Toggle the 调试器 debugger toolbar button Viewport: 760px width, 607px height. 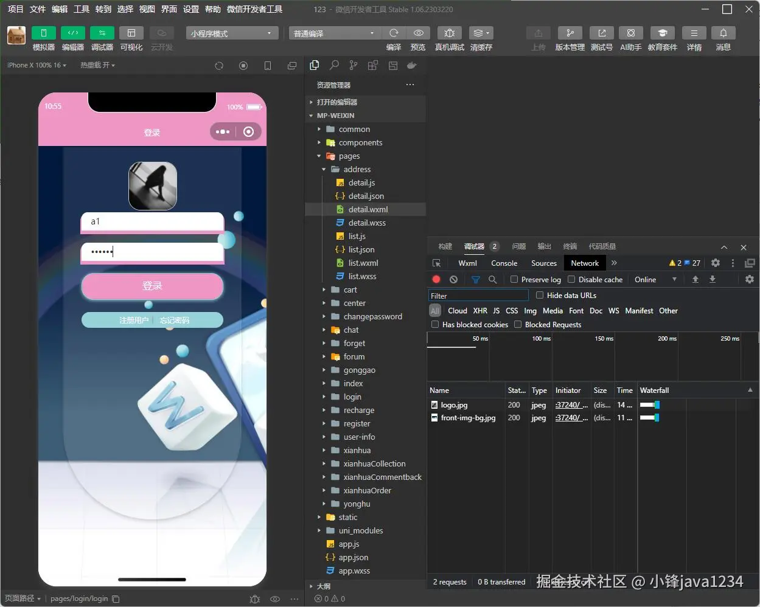coord(102,33)
